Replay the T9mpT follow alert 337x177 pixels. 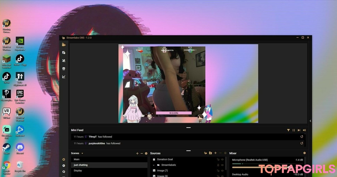click(302, 136)
